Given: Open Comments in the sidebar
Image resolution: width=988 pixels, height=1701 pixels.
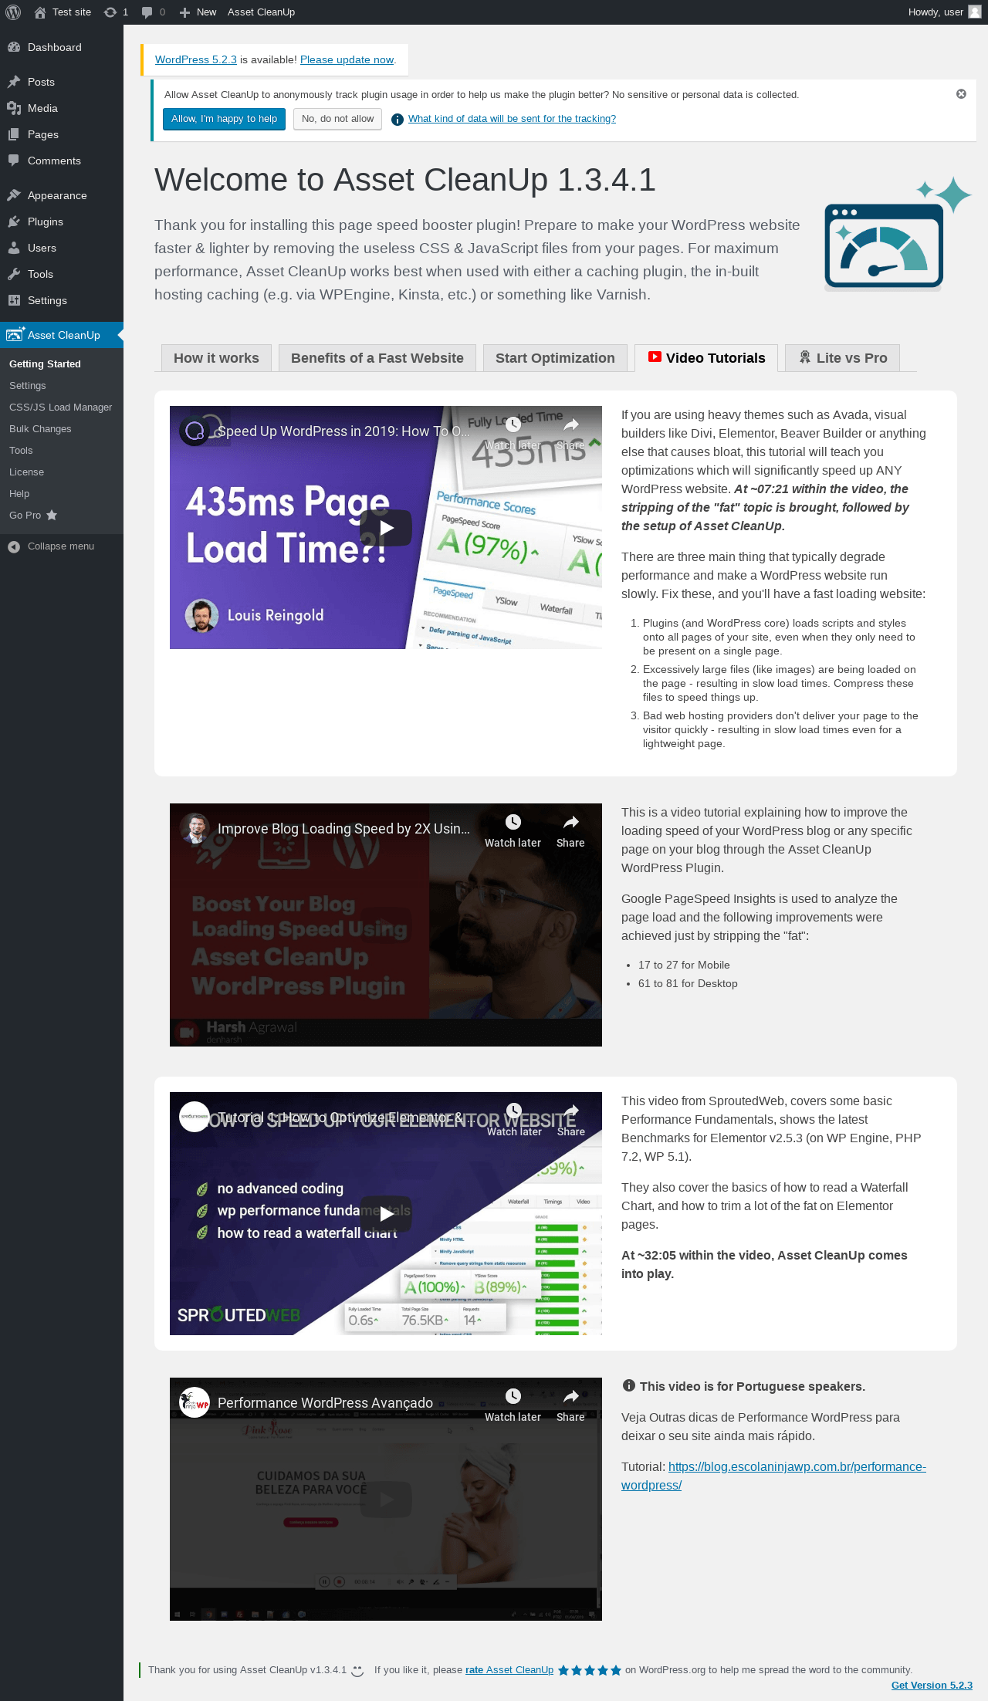Looking at the screenshot, I should pyautogui.click(x=62, y=161).
